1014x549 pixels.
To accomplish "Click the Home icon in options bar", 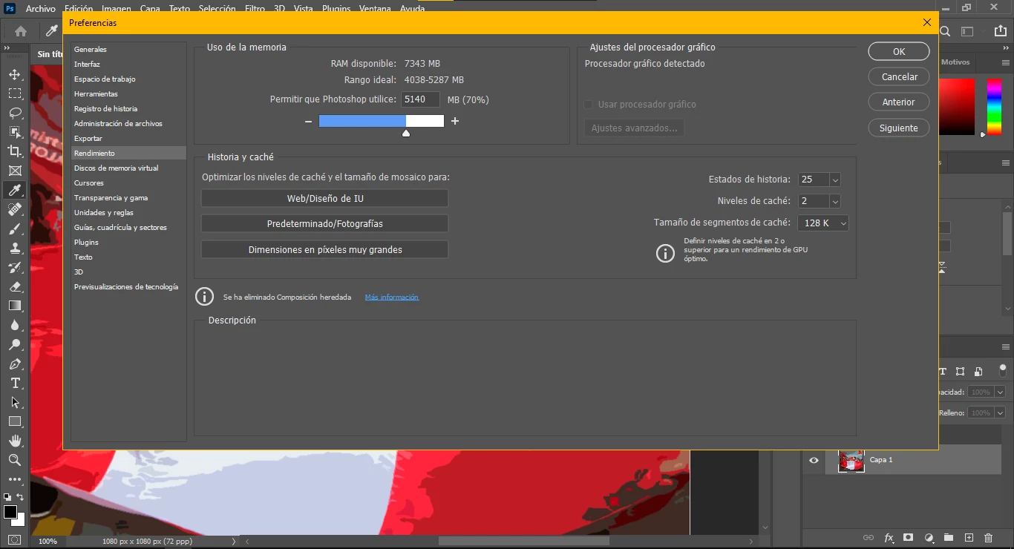I will [x=21, y=31].
